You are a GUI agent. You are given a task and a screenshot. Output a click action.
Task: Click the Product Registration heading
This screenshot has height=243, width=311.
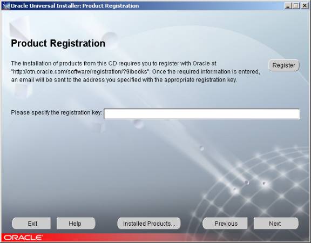point(58,43)
